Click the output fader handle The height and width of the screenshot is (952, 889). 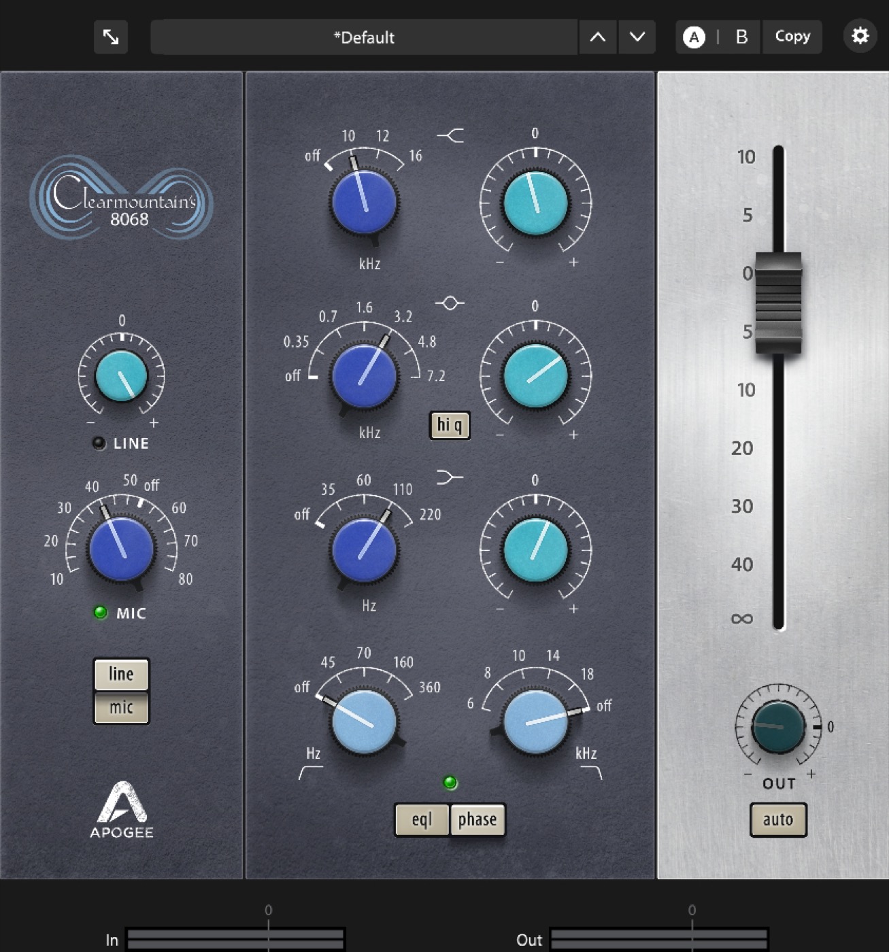coord(778,302)
